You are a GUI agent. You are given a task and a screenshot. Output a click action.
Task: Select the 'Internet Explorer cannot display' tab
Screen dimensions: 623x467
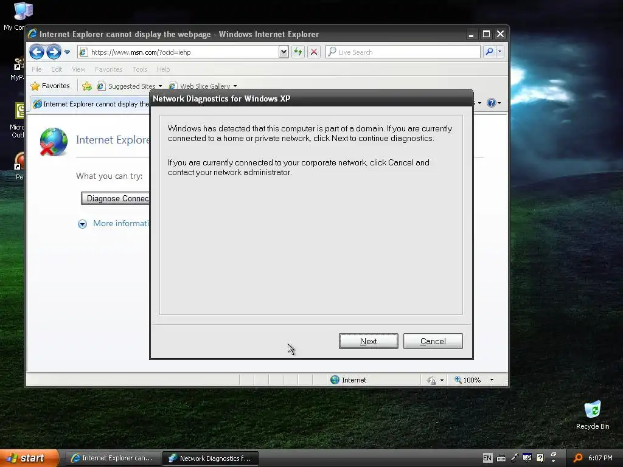[91, 104]
